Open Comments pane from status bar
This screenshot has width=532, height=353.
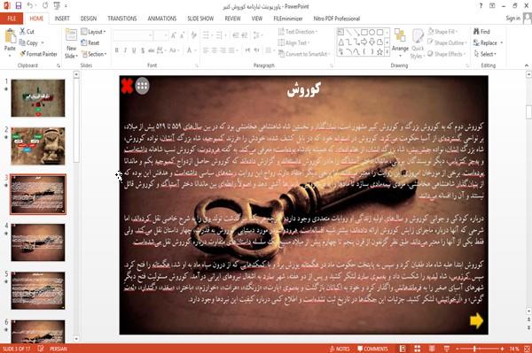(x=372, y=349)
